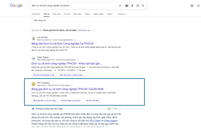Open the on-screen keyboard input tool
This screenshot has width=201, height=139.
coord(127,6)
